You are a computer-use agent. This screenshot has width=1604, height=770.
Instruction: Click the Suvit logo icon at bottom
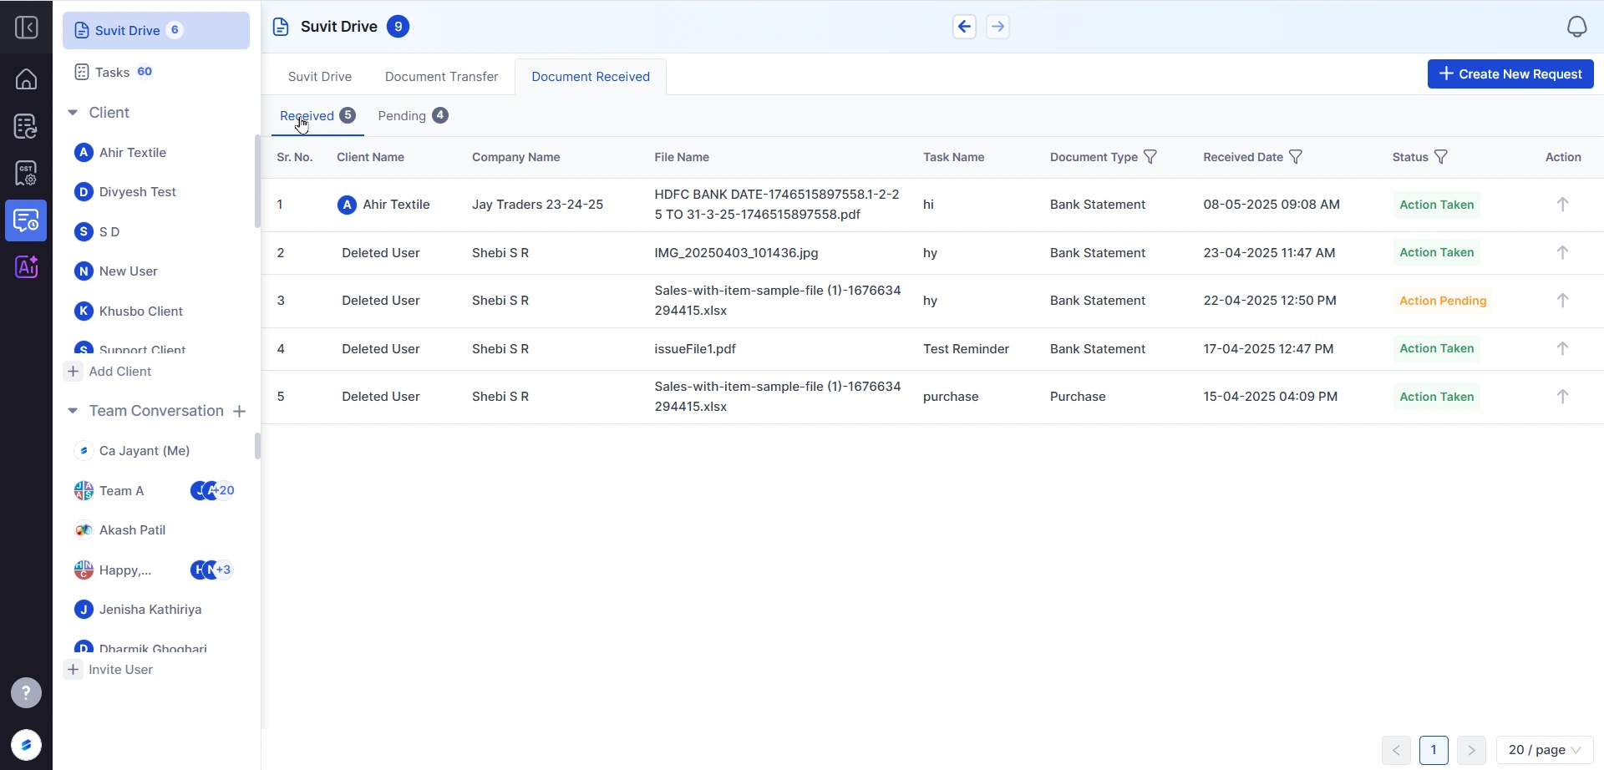coord(26,745)
